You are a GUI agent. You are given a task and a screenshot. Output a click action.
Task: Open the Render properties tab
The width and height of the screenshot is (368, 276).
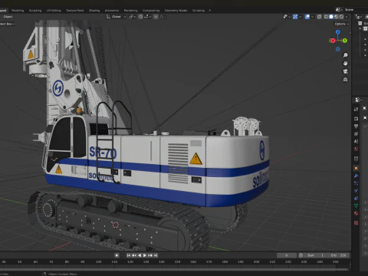click(x=356, y=119)
